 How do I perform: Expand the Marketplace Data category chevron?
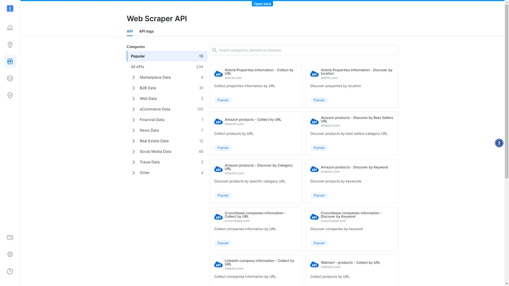coord(133,78)
